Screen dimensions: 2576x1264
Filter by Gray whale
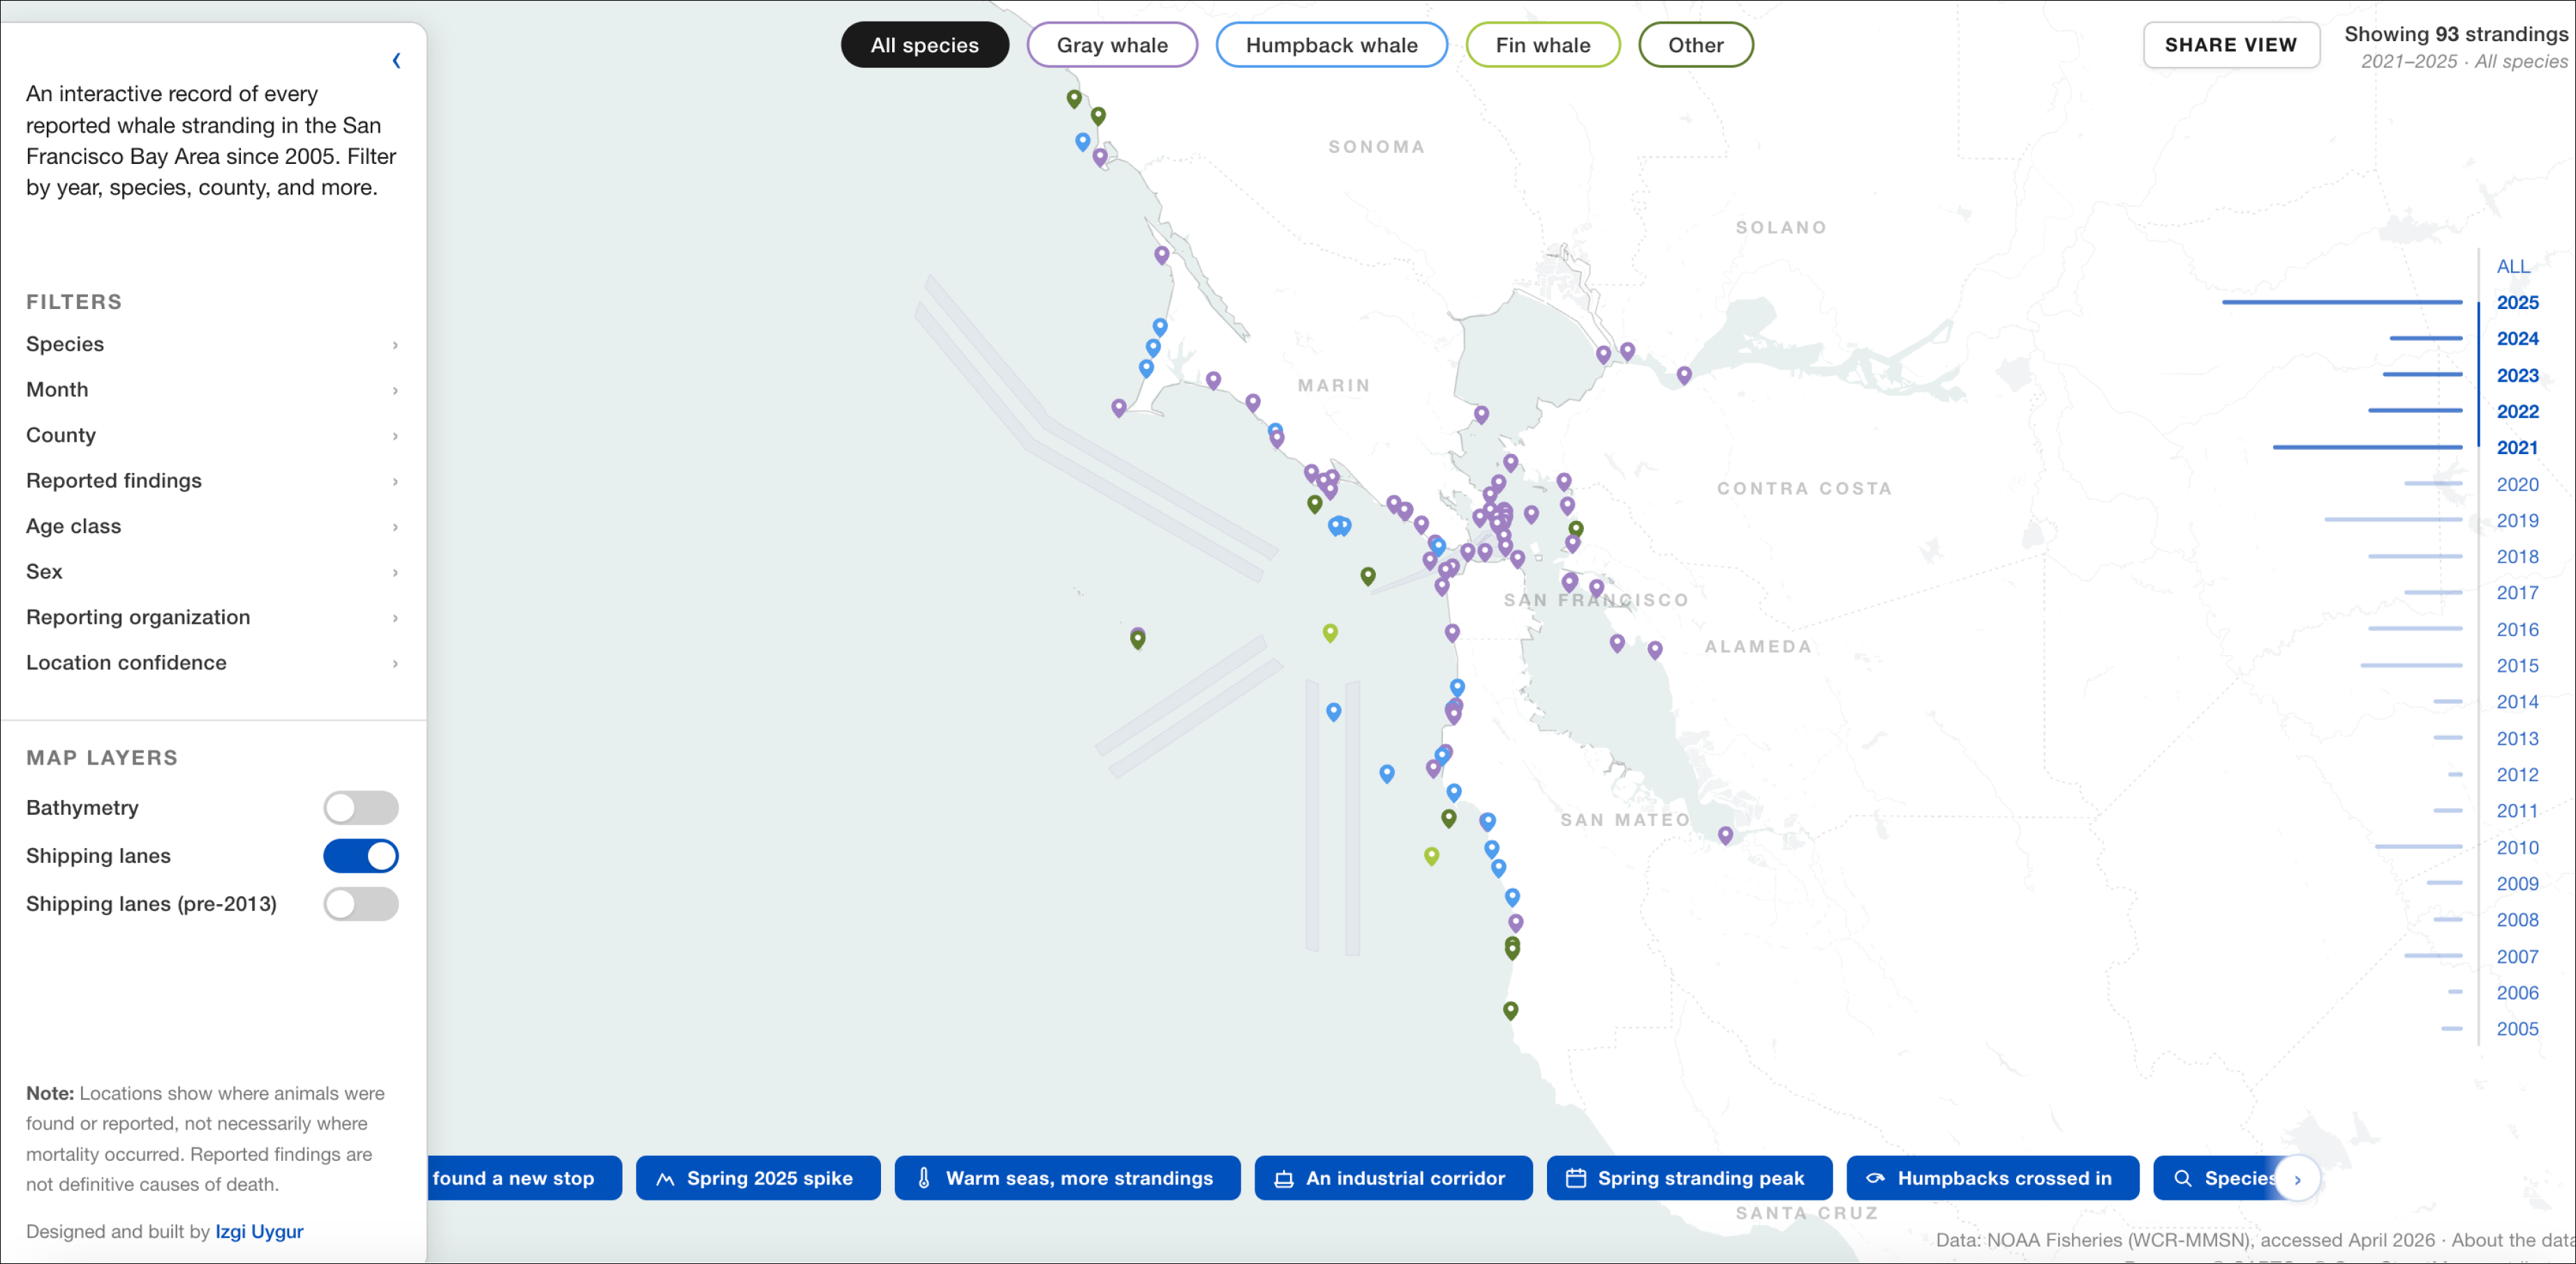pyautogui.click(x=1112, y=45)
